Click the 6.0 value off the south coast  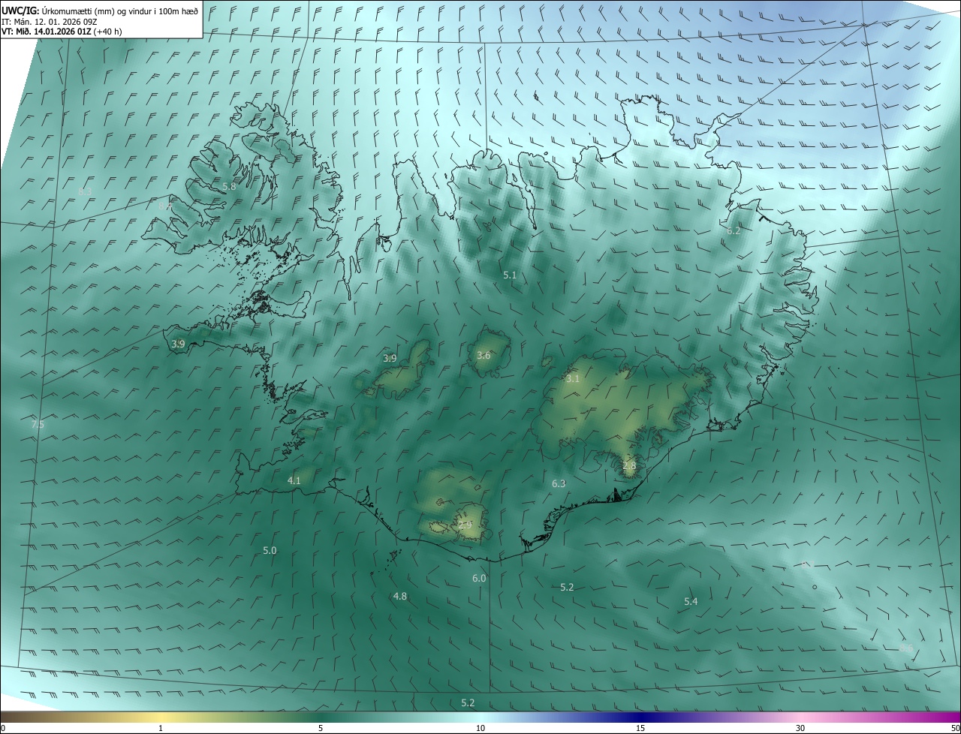pos(479,579)
